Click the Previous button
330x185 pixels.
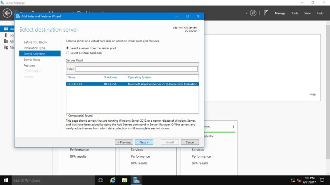tap(124, 142)
